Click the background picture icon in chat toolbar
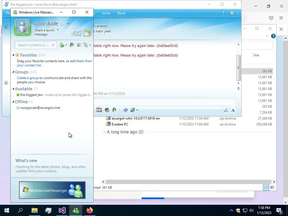Viewport: 288px width, 216px height. [x=133, y=110]
